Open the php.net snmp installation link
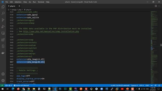The width and height of the screenshot is (162, 91). pos(51,31)
